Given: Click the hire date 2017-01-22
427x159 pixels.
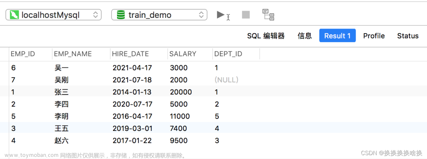Looking at the screenshot, I should [132, 141].
